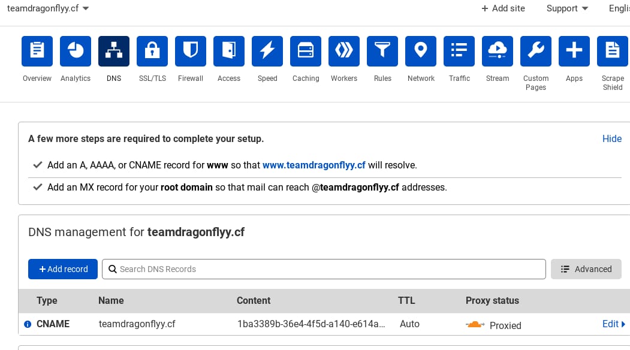Click the Overview tab label
The width and height of the screenshot is (630, 350).
(x=37, y=79)
